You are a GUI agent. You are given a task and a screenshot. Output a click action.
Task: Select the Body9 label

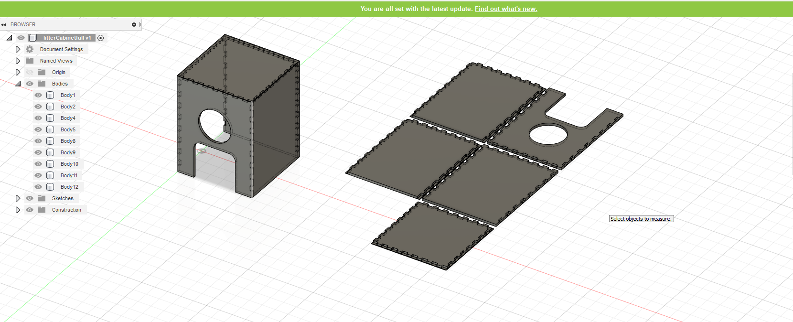point(68,152)
